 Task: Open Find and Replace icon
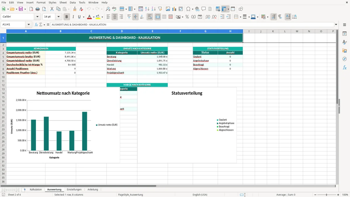pyautogui.click(x=108, y=9)
